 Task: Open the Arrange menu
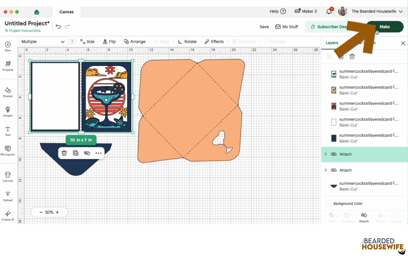tap(135, 42)
